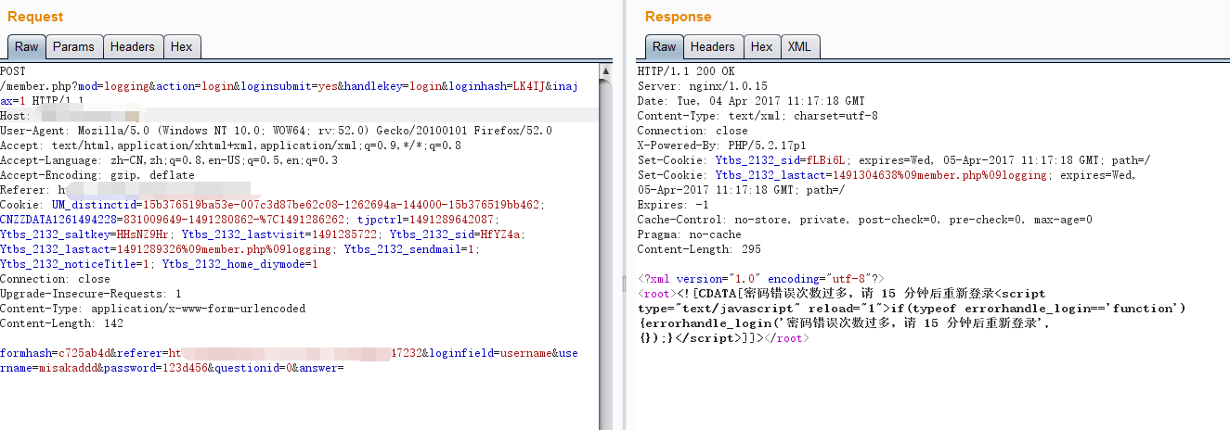Click the response Connection: close line
This screenshot has width=1230, height=430.
coord(692,131)
